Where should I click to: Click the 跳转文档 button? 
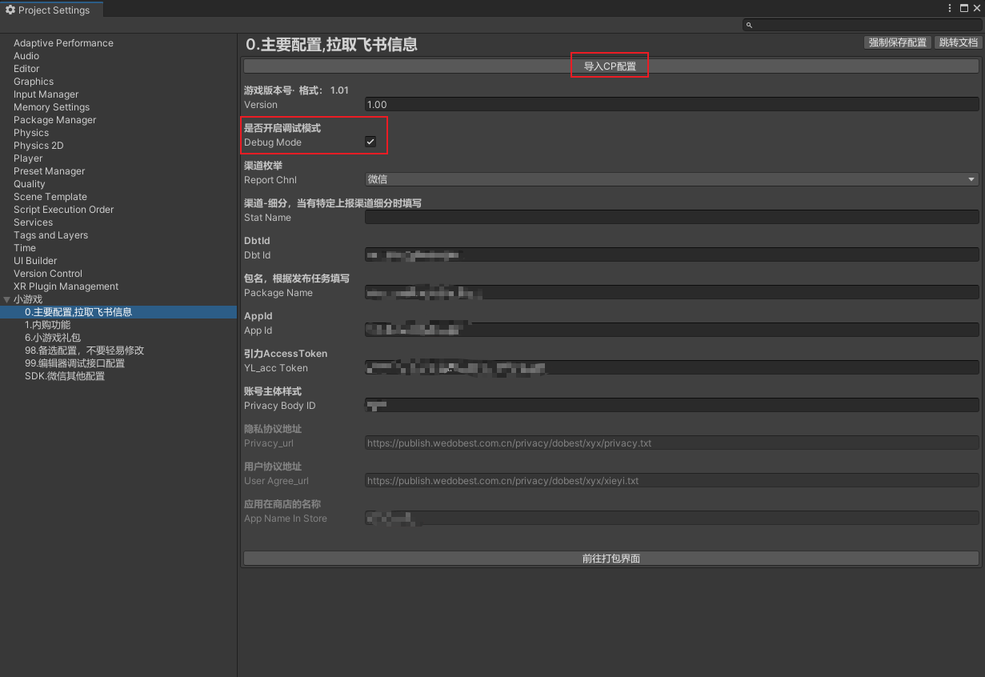point(957,43)
